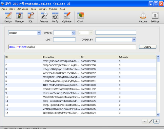164x129 pixels.
Task: Click the SELECT * FROM SmallID query box
Action: [x=72, y=47]
